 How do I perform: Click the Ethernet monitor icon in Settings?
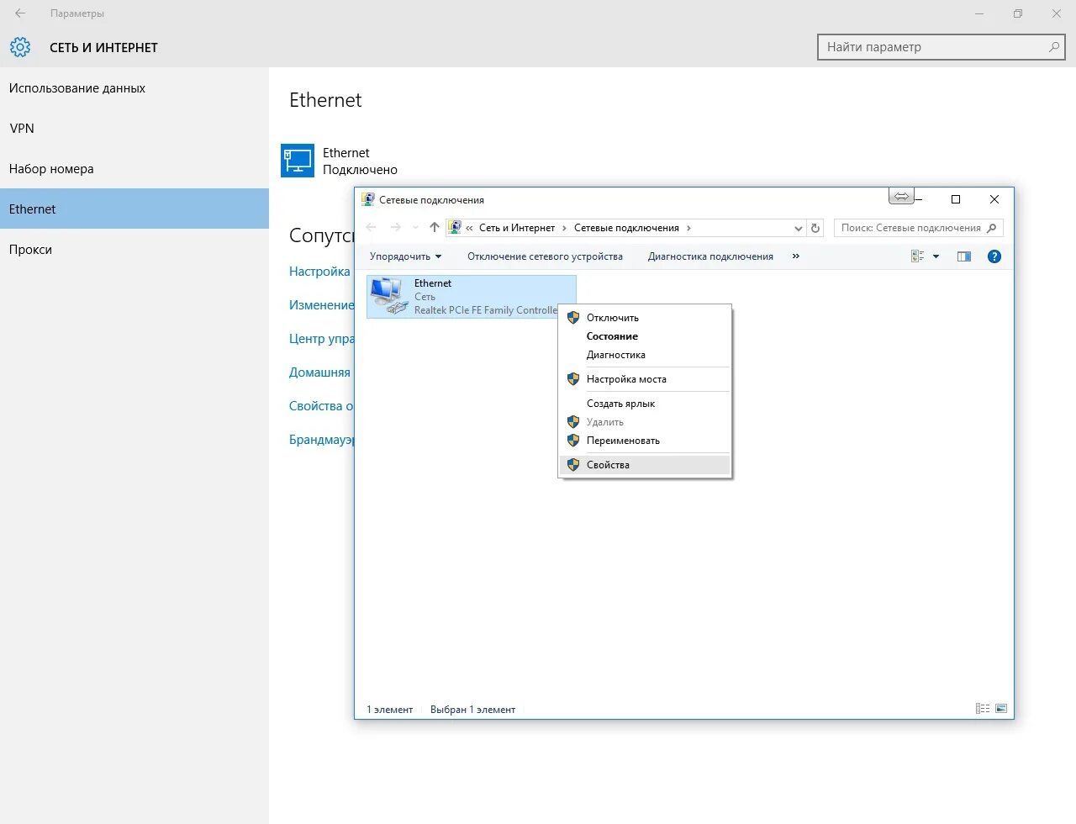click(x=298, y=161)
